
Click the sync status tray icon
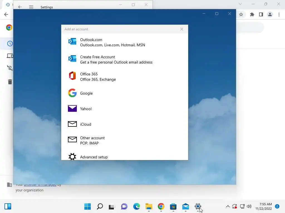point(234,206)
